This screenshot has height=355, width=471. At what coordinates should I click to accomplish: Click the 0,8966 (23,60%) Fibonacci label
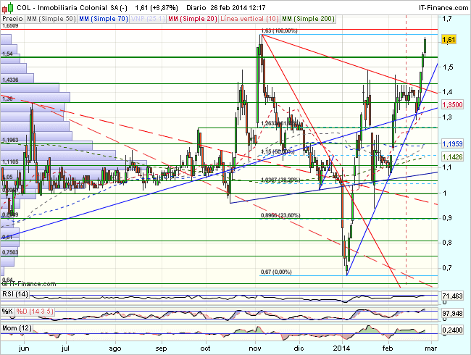click(280, 215)
